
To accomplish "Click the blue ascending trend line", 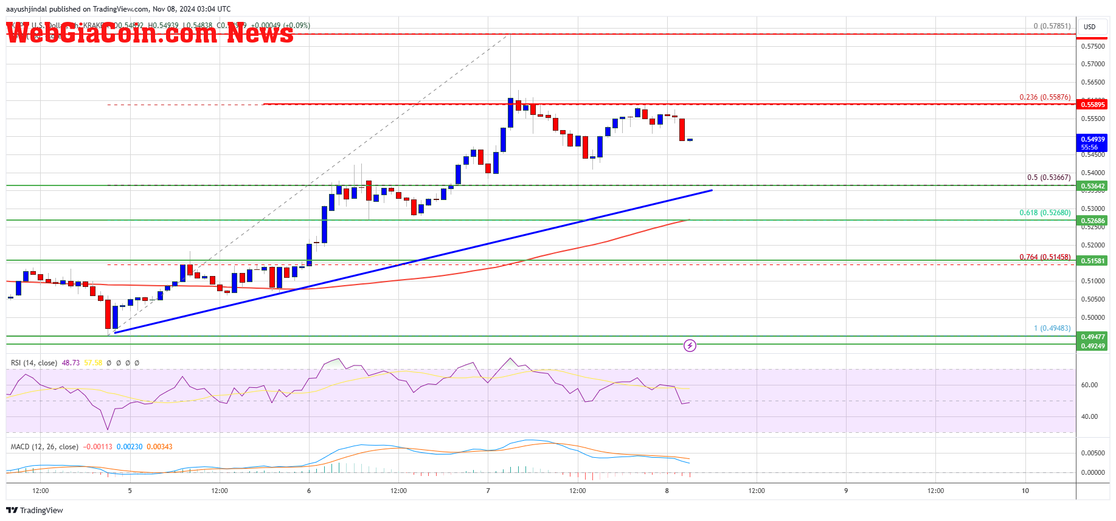I will click(414, 261).
